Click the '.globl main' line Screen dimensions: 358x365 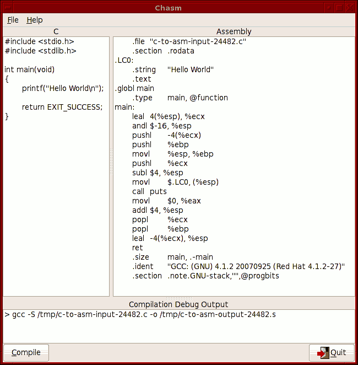tap(134, 88)
